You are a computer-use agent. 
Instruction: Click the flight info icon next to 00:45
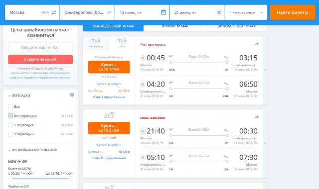[x=143, y=58]
